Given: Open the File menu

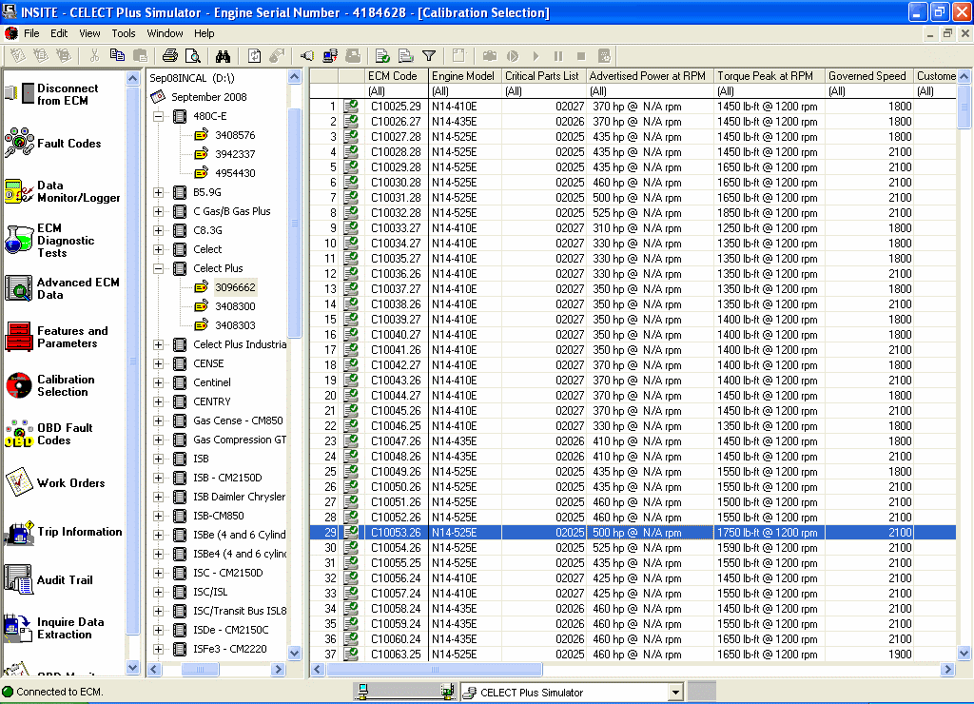Looking at the screenshot, I should pos(31,33).
